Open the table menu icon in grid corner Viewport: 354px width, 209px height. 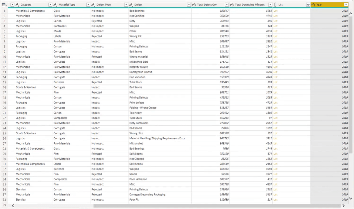point(4,5)
